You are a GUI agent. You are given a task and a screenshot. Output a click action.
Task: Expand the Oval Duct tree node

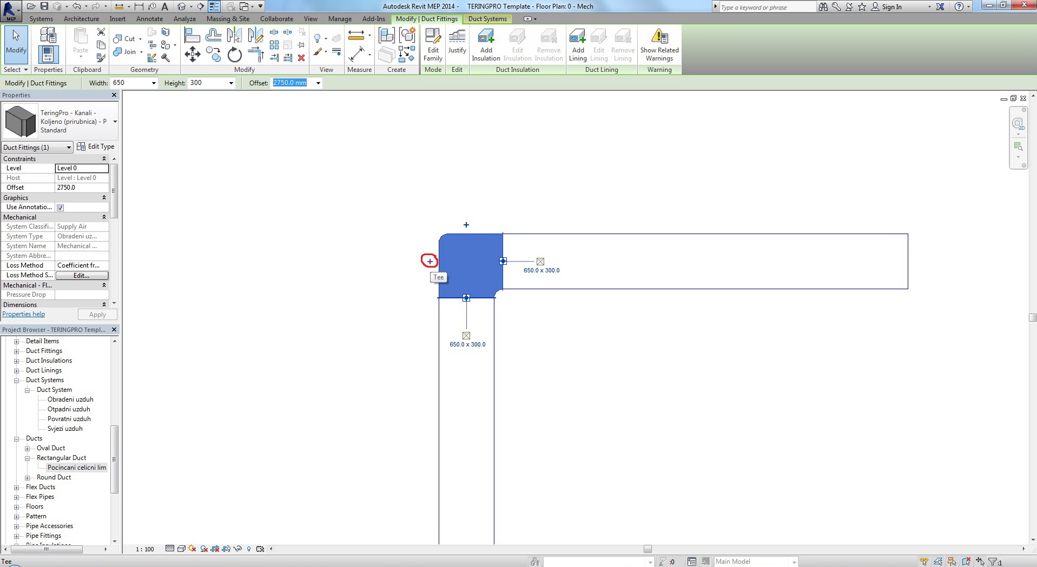click(x=27, y=449)
